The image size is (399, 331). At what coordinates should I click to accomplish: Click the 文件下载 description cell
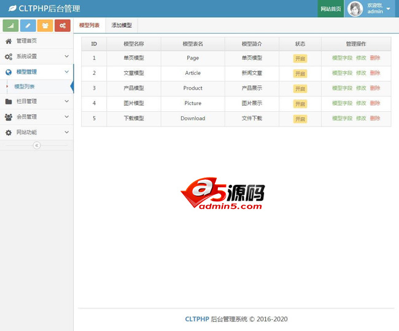pos(252,119)
